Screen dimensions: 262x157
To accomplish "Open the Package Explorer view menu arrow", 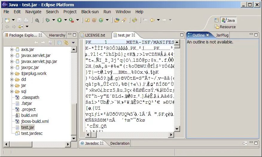I will pyautogui.click(x=73, y=43).
